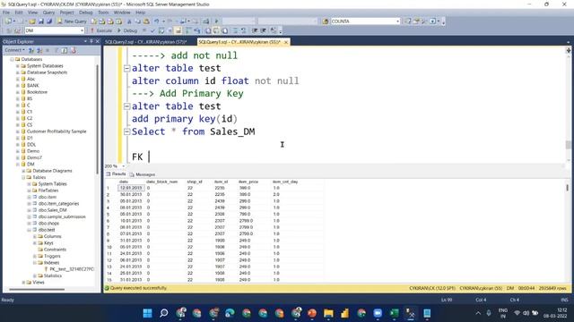This screenshot has width=574, height=322.
Task: Click the Copy icon in the toolbar
Action: 138,21
